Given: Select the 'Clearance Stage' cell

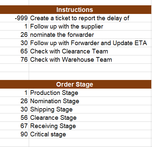Looking at the screenshot, I should click(90, 117).
